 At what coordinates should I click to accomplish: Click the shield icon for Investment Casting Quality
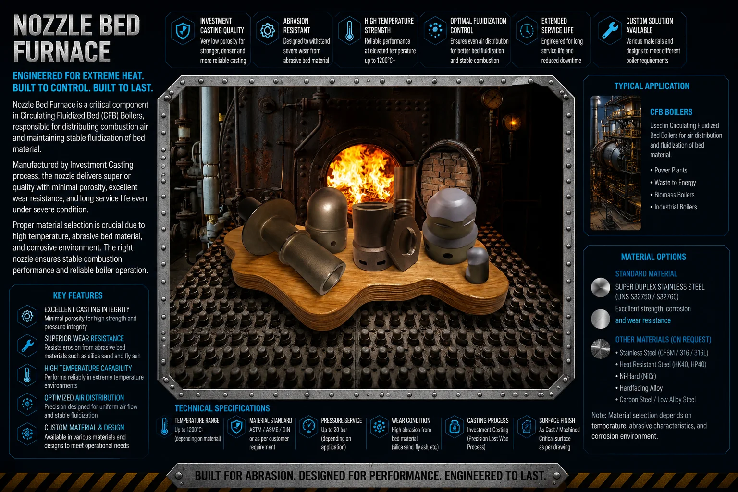click(183, 31)
